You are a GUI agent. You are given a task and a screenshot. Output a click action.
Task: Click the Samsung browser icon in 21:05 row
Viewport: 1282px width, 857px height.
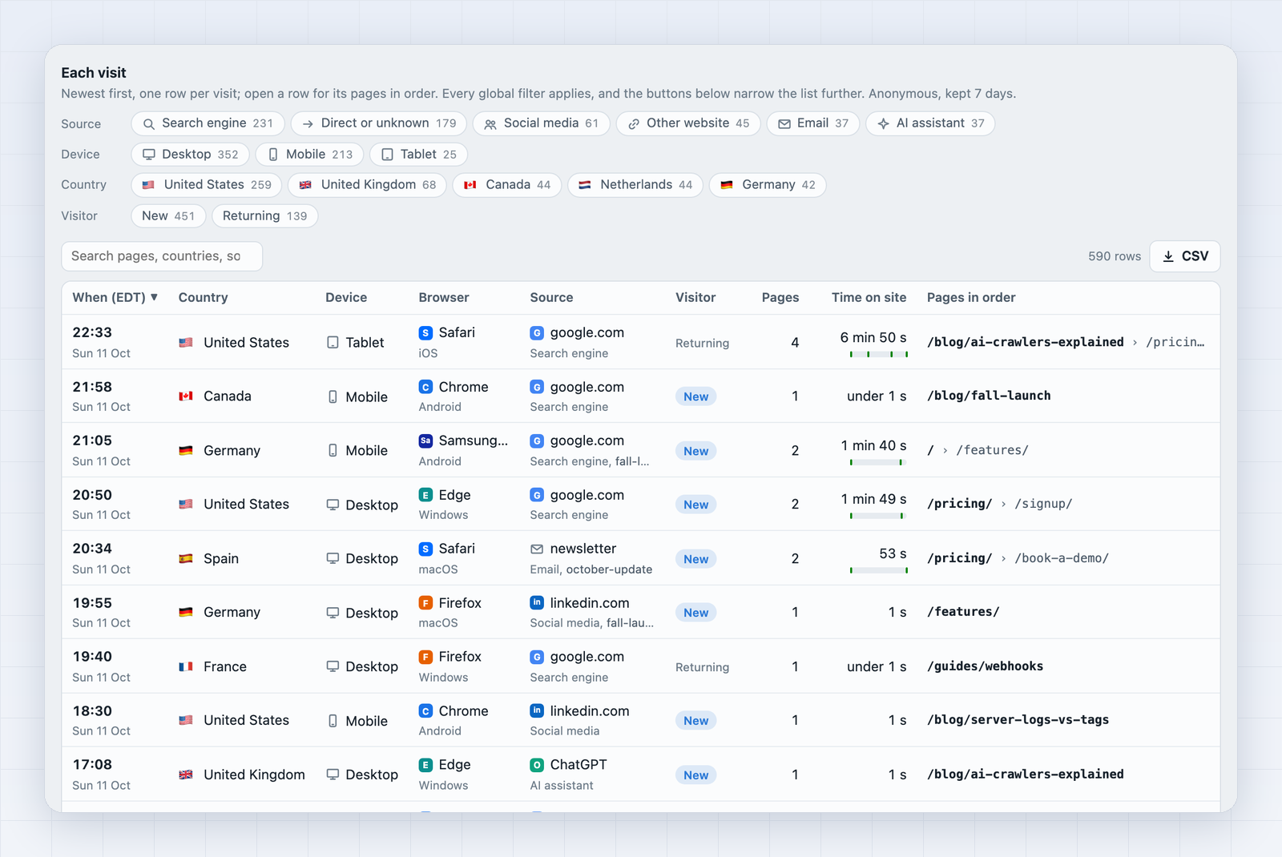[x=425, y=441]
